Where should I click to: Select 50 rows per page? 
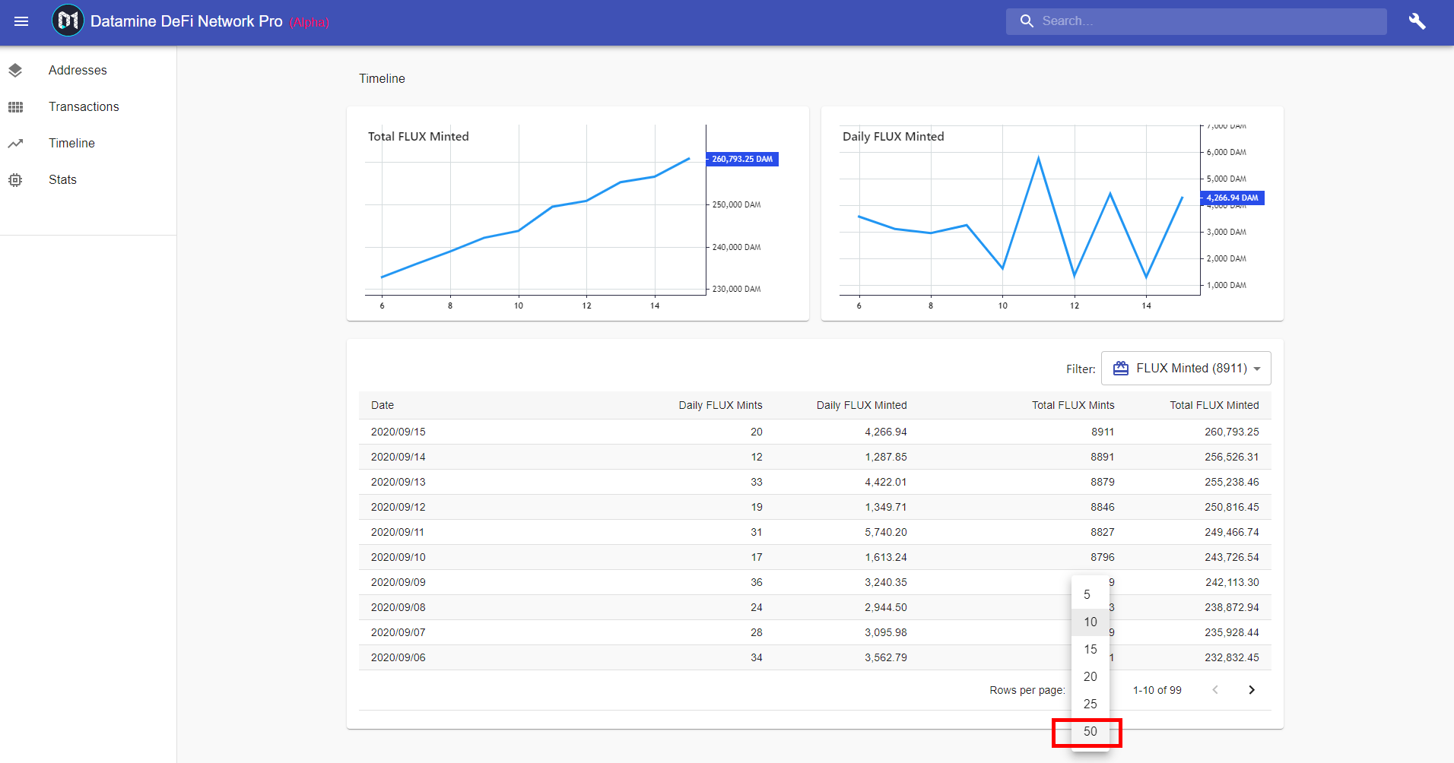tap(1090, 731)
